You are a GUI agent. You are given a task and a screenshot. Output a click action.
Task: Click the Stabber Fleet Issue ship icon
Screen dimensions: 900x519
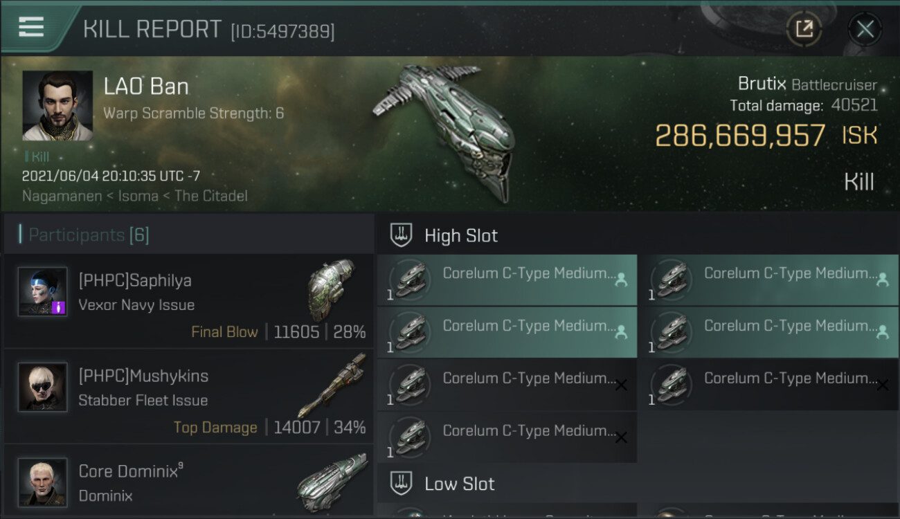[x=331, y=385]
